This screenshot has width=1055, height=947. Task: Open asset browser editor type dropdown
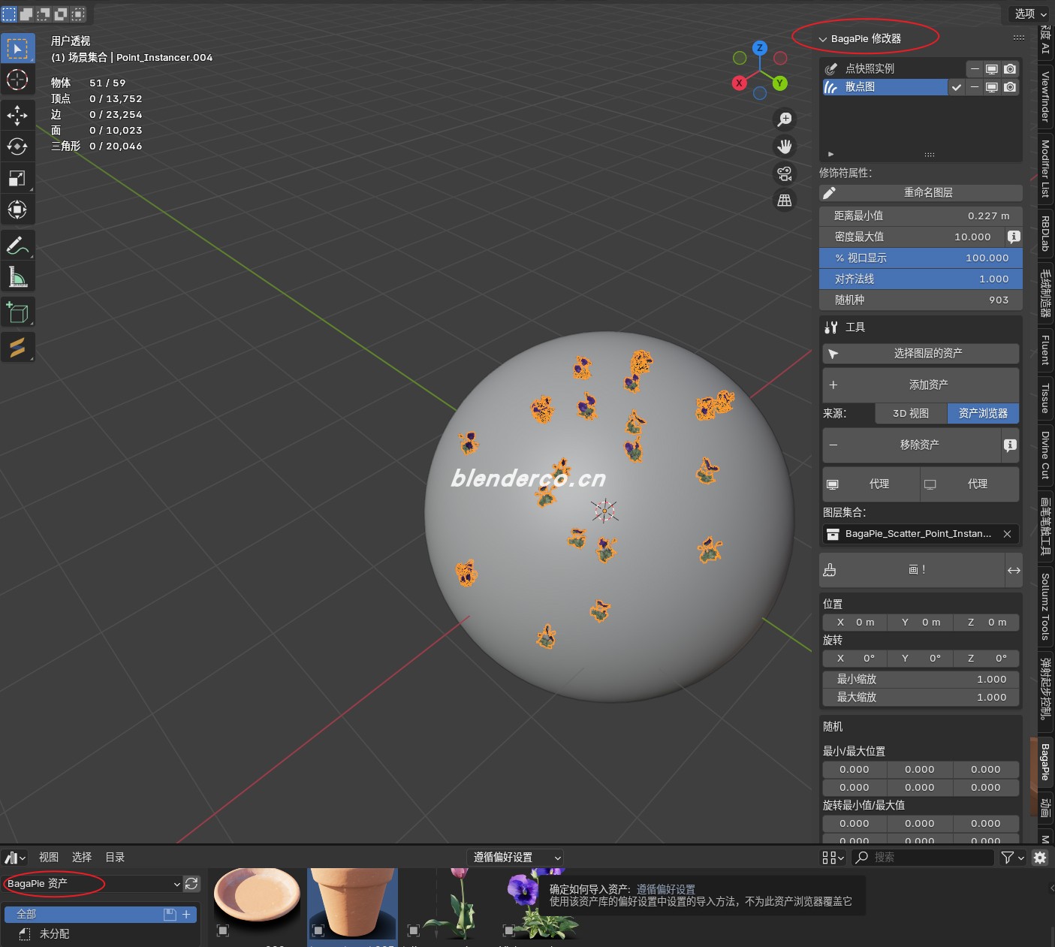(x=15, y=858)
